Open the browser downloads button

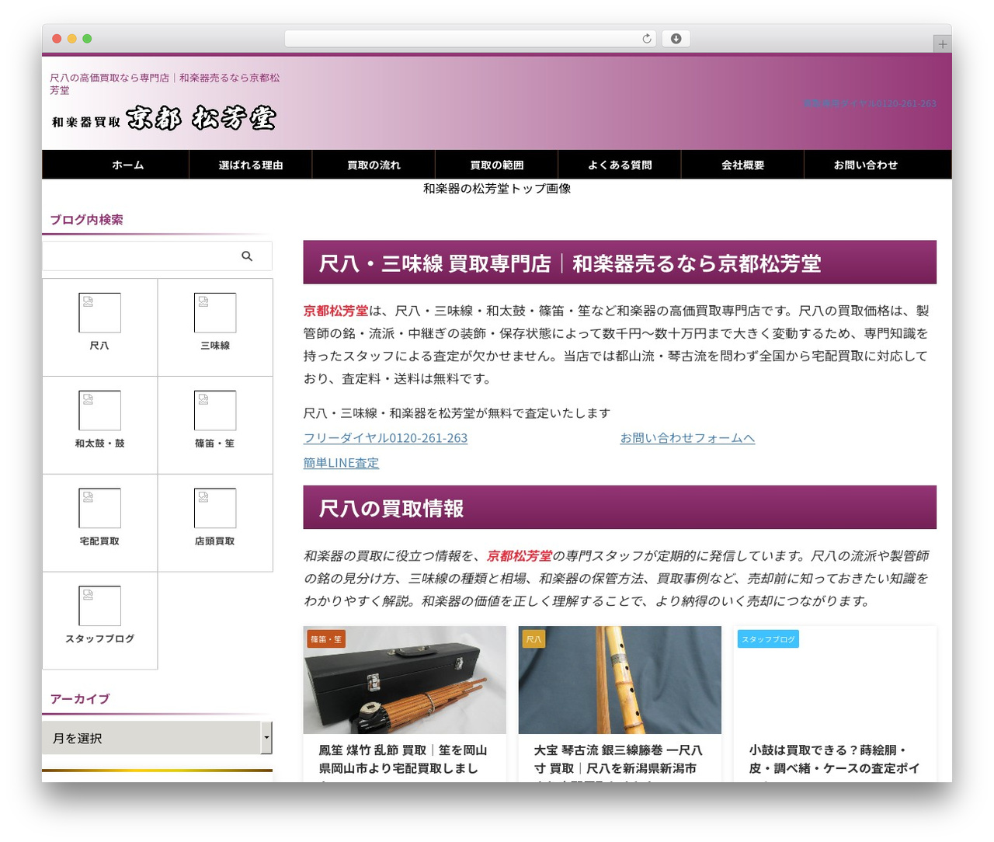(x=676, y=39)
